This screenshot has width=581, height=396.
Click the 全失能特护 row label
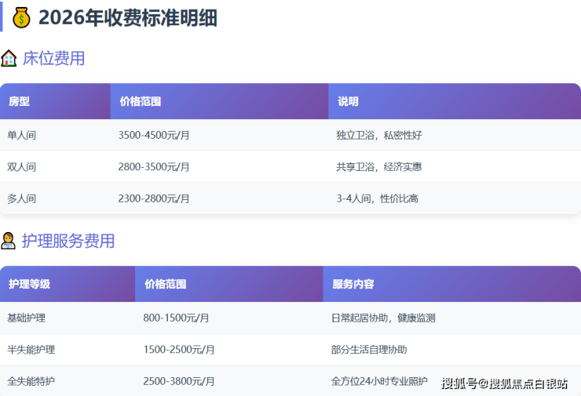[x=31, y=381]
